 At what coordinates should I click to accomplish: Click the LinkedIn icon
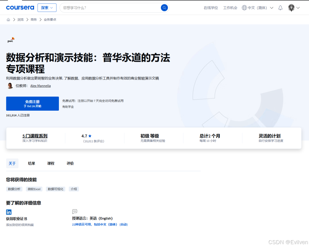[x=9, y=212]
